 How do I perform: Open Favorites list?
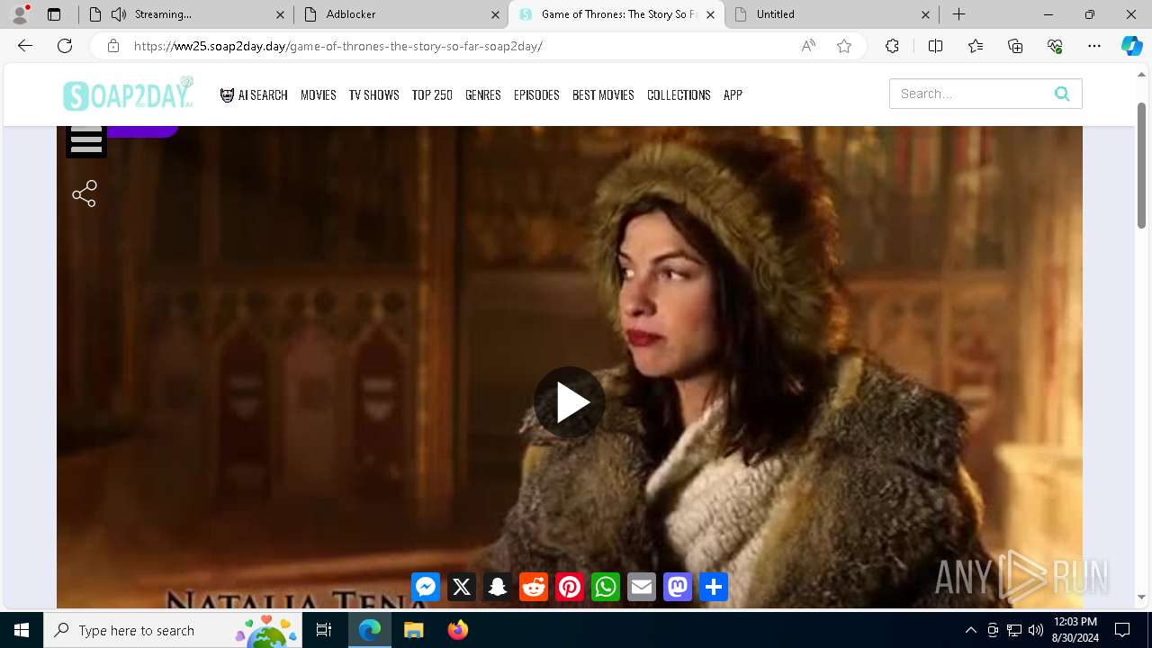[976, 46]
